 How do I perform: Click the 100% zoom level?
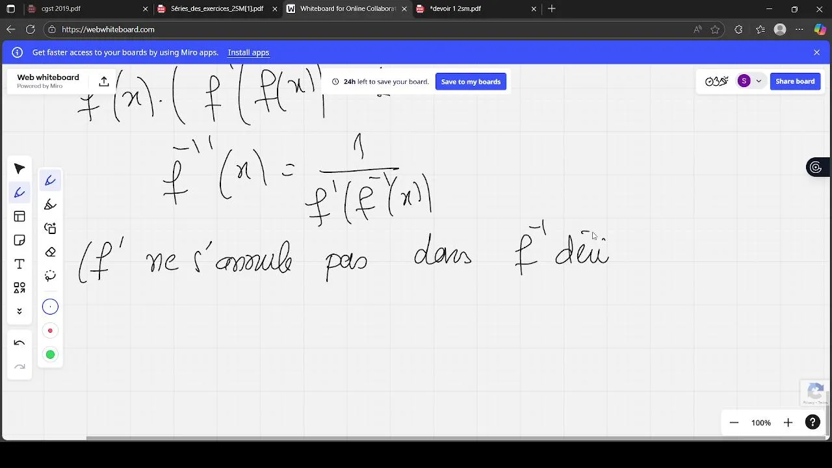(x=760, y=422)
